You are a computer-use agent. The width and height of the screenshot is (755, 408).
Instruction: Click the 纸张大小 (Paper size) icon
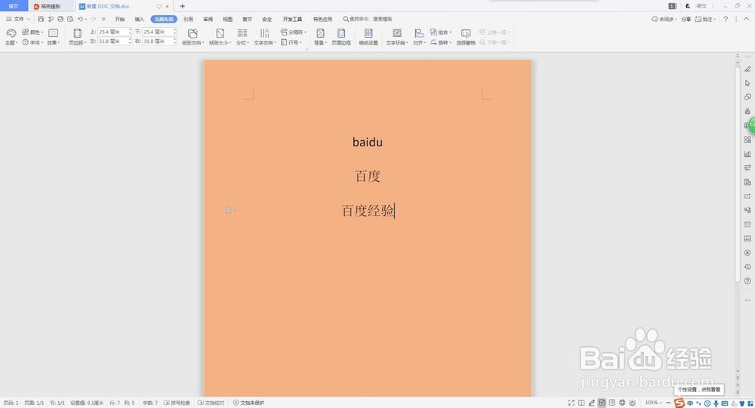coord(220,33)
